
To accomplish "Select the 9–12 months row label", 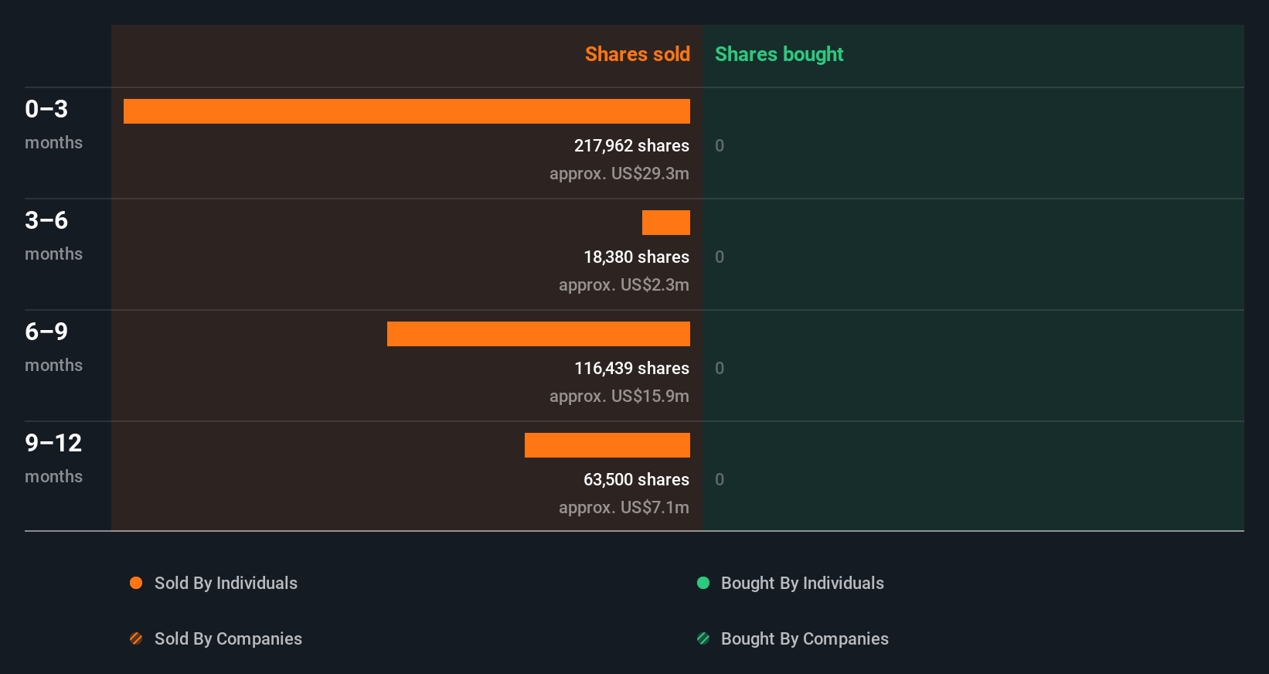I will 53,458.
